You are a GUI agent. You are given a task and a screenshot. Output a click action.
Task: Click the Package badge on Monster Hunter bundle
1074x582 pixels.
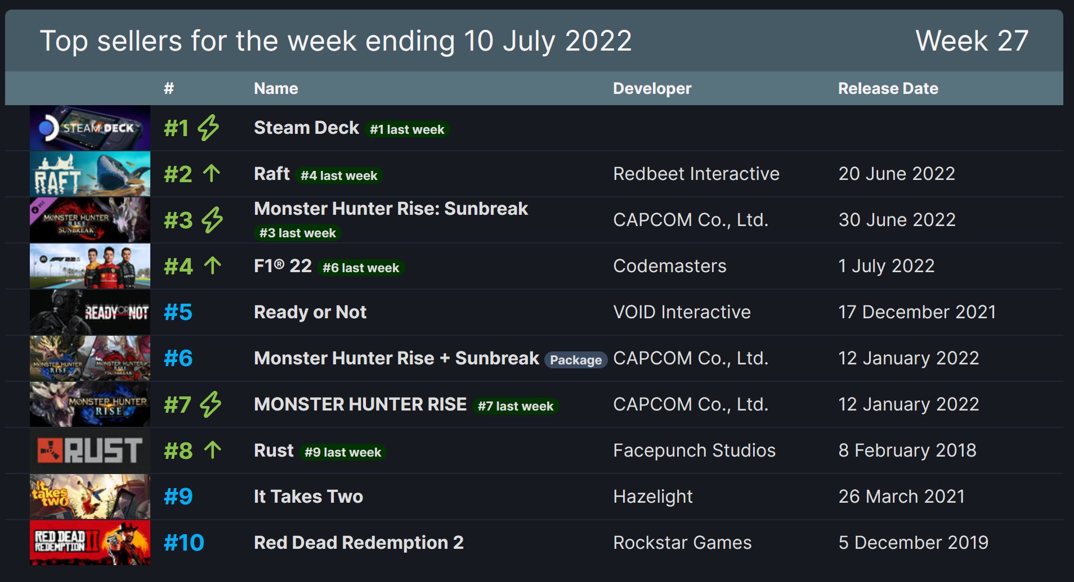click(x=576, y=360)
